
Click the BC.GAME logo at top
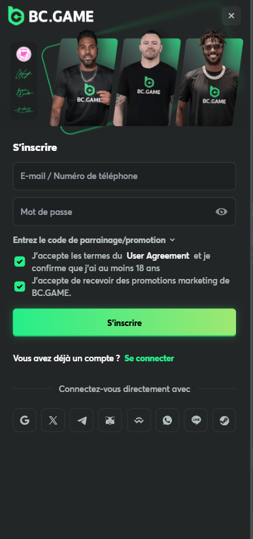tap(50, 16)
